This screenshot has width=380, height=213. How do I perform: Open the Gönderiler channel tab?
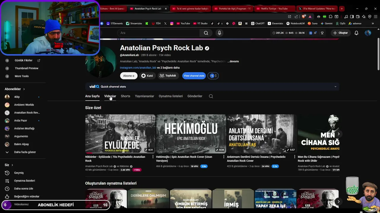click(x=195, y=96)
